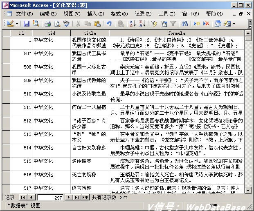Go to first record navigation button
This screenshot has height=211, width=254.
(x=23, y=197)
